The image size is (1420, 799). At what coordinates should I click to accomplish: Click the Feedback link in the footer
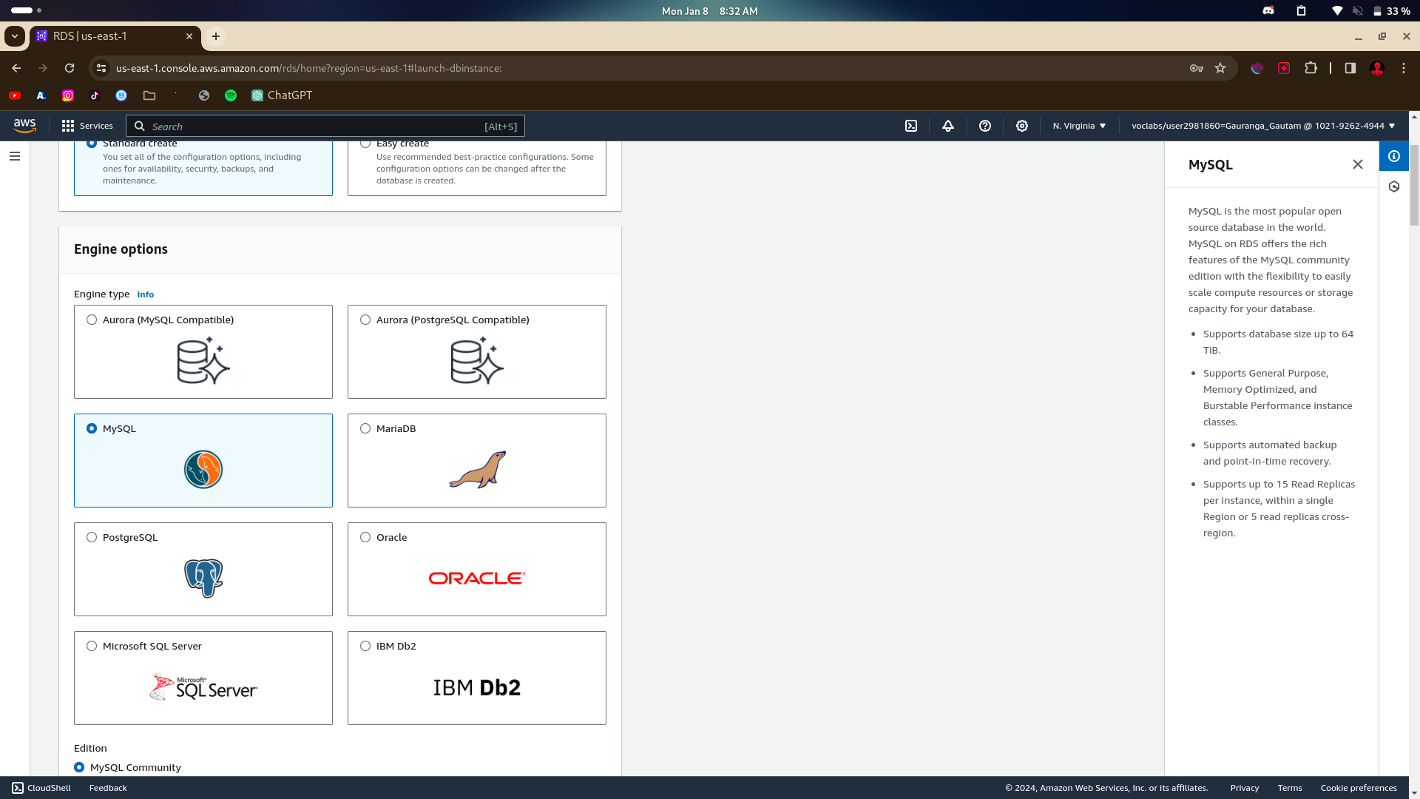(108, 788)
